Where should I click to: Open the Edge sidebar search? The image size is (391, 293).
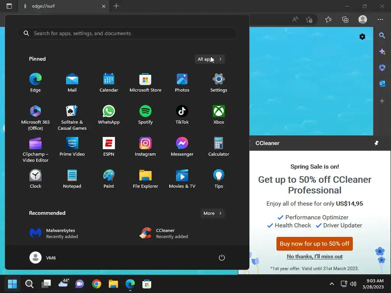(x=382, y=35)
